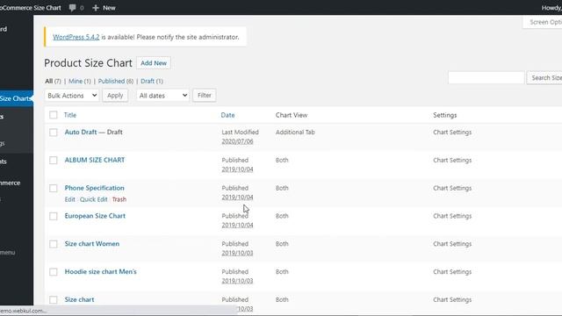Open the All dates dropdown
The height and width of the screenshot is (316, 562).
coord(162,96)
